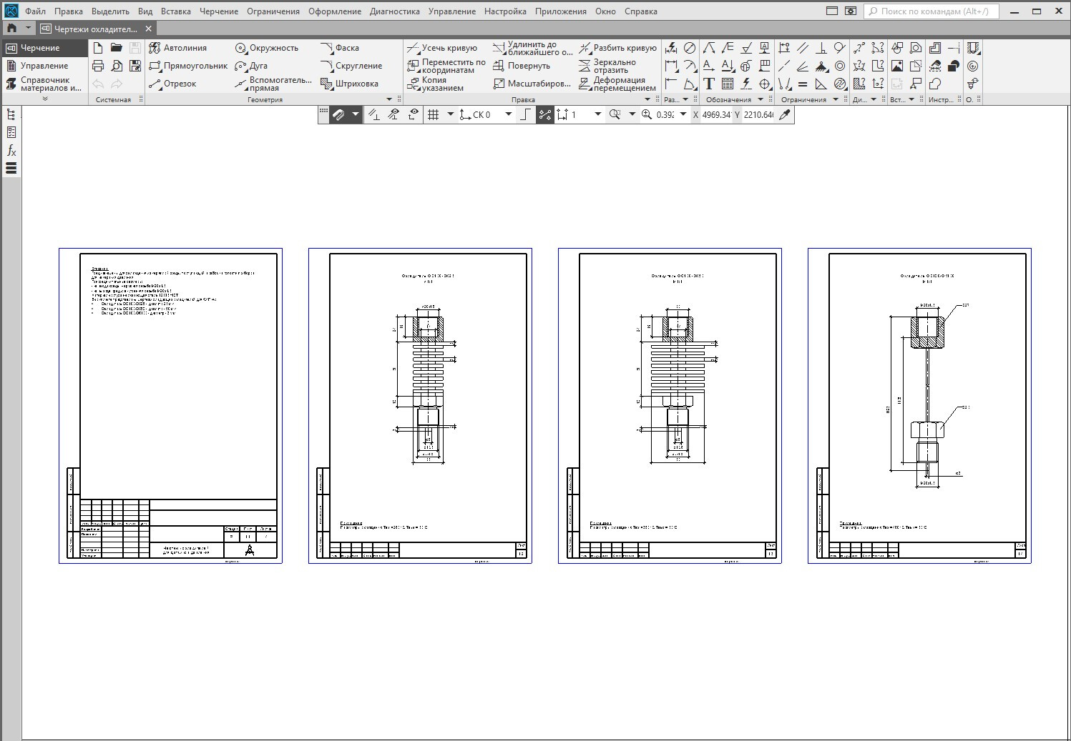Select the text tool icon in Обозначения
Image resolution: width=1071 pixels, height=741 pixels.
click(709, 84)
